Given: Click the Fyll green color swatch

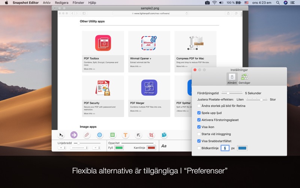Looking at the screenshot, I should 119,148.
